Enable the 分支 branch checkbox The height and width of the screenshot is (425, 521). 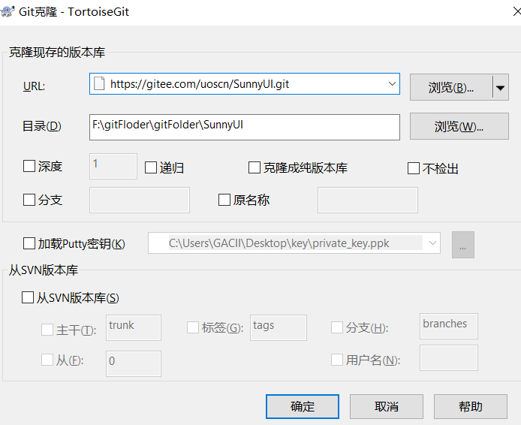pyautogui.click(x=29, y=200)
